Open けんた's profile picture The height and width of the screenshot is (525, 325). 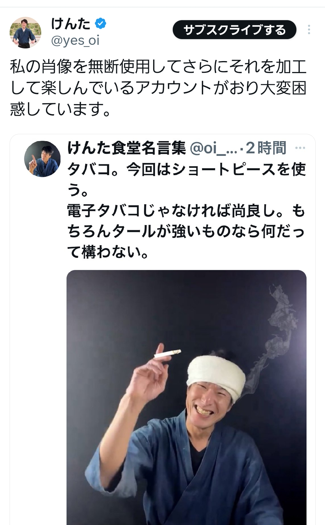click(x=25, y=32)
